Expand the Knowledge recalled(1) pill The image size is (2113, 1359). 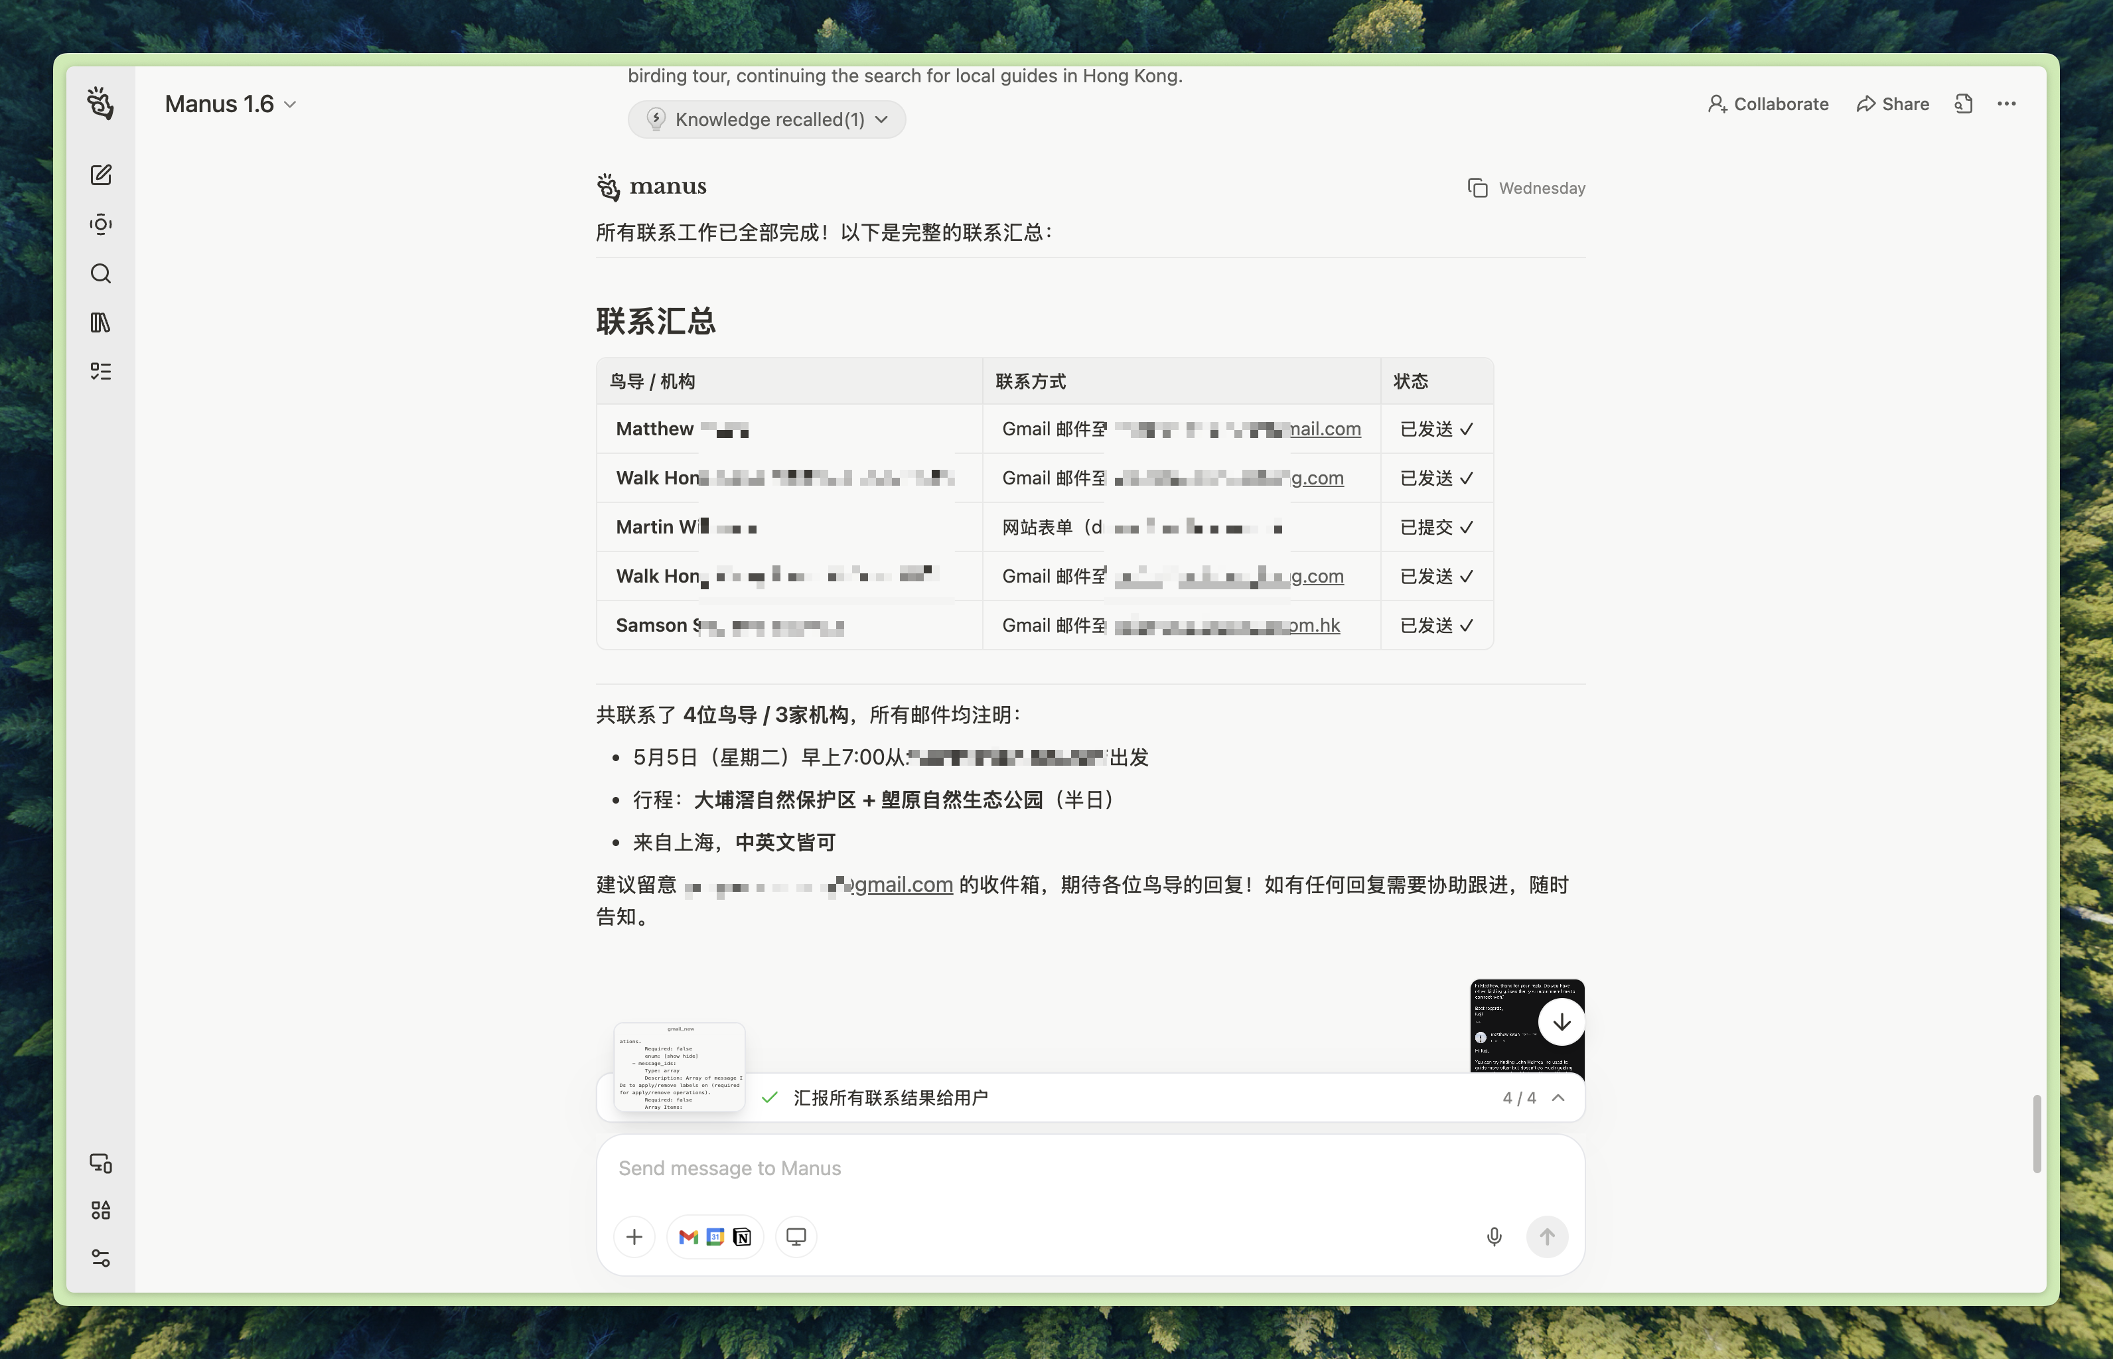(766, 119)
